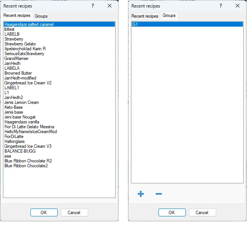This screenshot has width=247, height=225.
Task: Cancel the right Groups dialog
Action: pyautogui.click(x=202, y=212)
